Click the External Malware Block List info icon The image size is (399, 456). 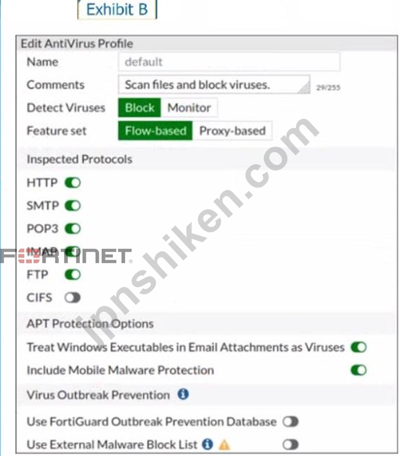pos(207,444)
